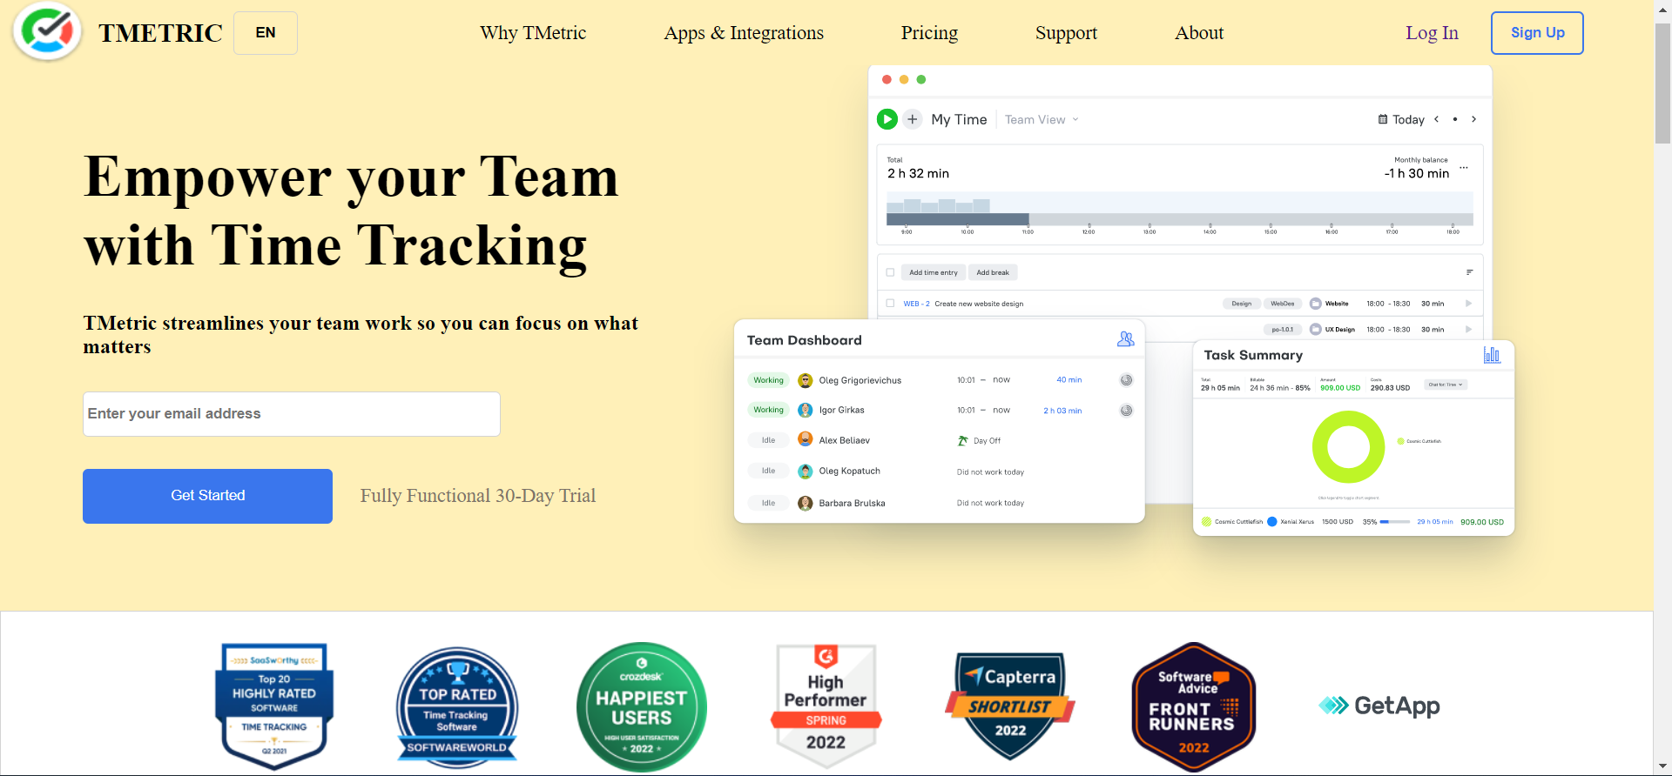
Task: Click the sort icon in time entries header
Action: point(1469,272)
